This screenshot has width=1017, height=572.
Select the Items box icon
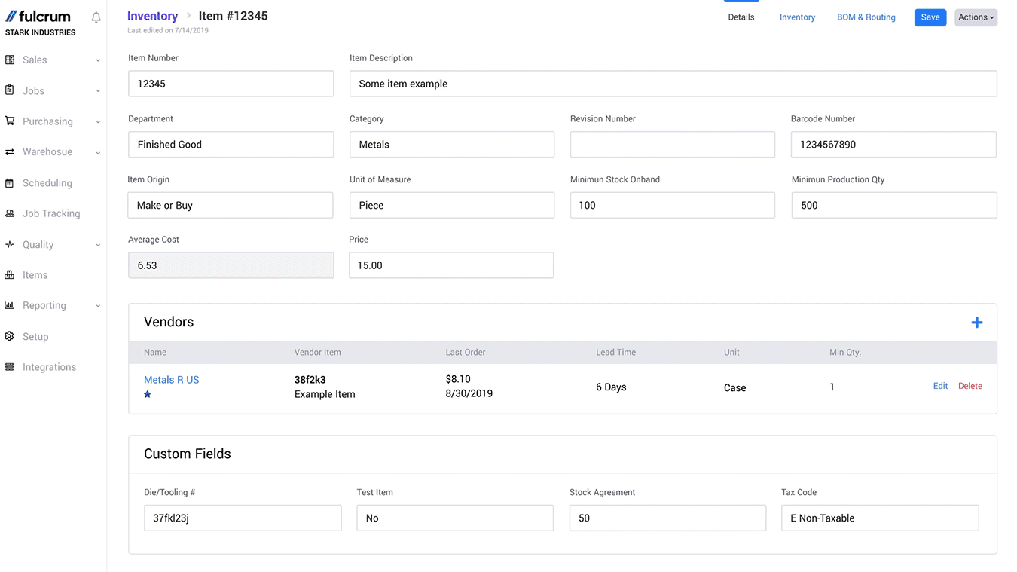pos(11,274)
